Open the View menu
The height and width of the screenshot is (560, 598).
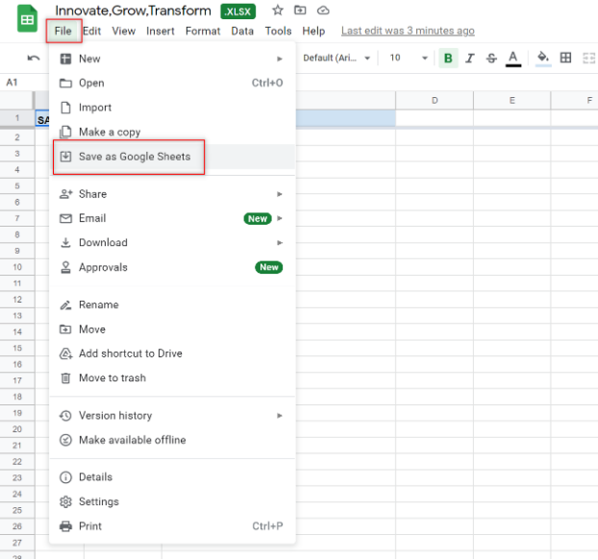(124, 31)
